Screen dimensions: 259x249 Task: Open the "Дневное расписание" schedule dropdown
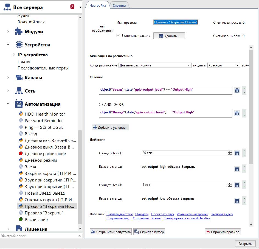click(x=155, y=65)
